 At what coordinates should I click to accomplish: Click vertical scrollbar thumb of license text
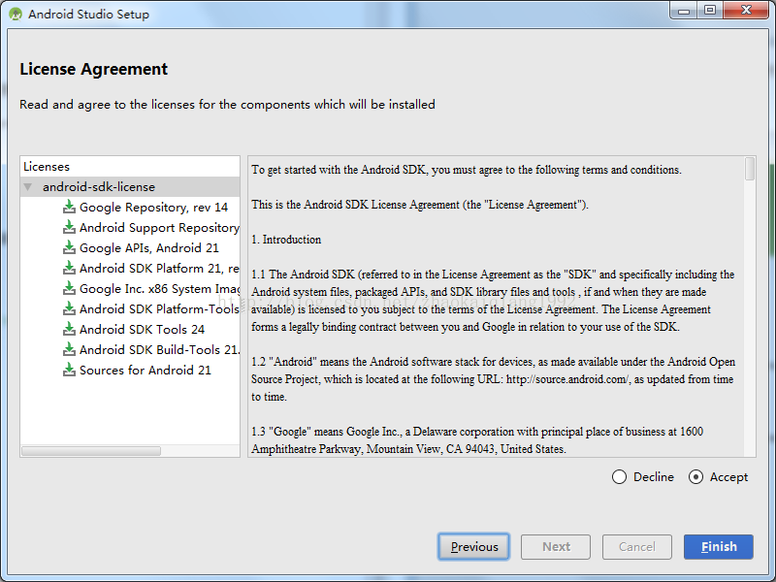[750, 169]
